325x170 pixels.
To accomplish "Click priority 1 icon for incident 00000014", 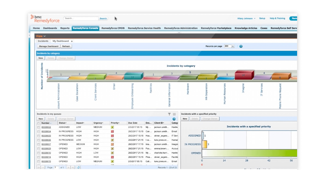I will point(112,157).
